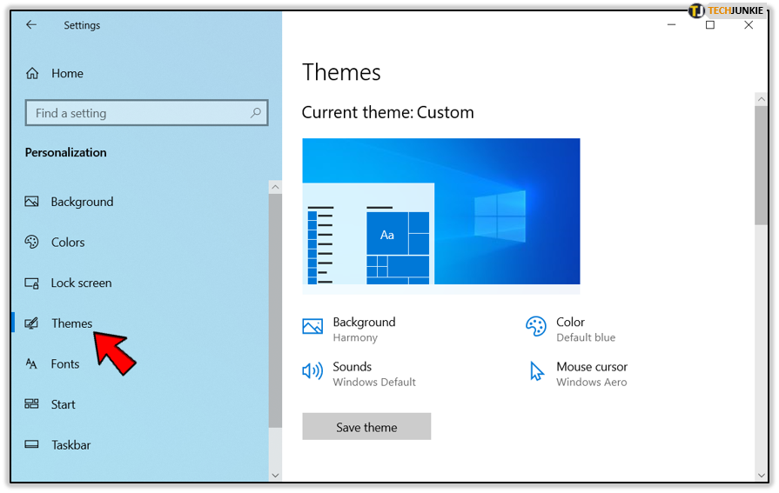
Task: Open the Home settings page
Action: tap(68, 74)
